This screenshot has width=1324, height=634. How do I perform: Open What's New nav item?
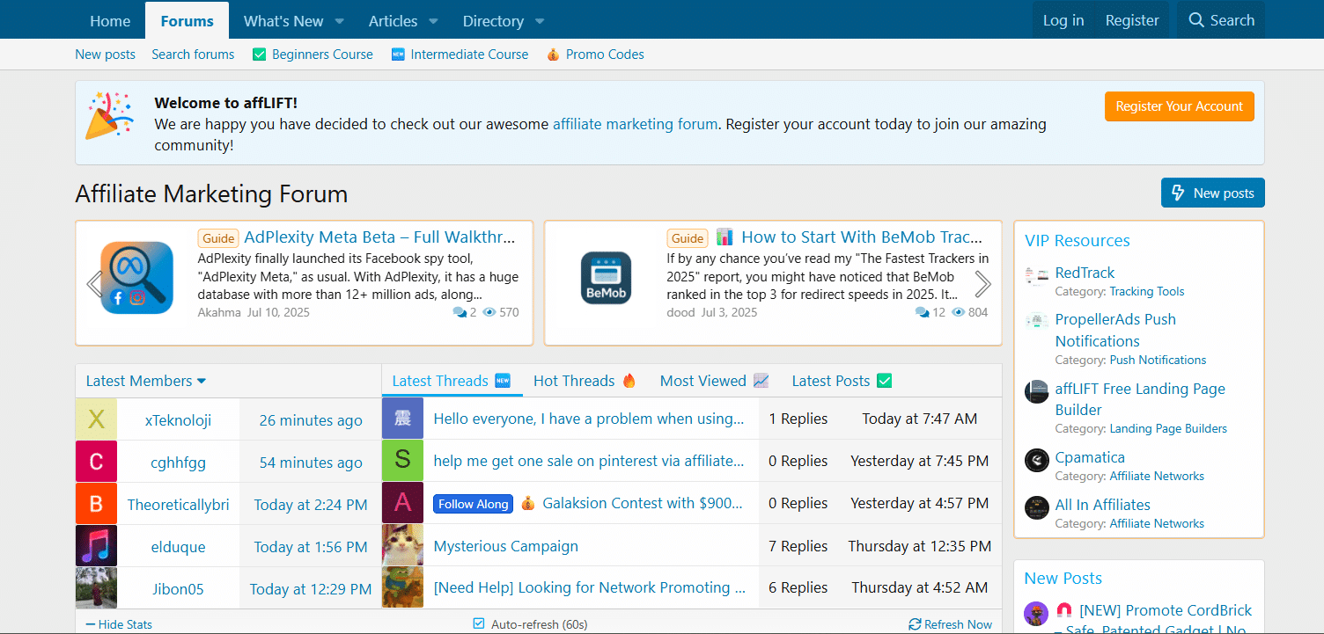(283, 21)
